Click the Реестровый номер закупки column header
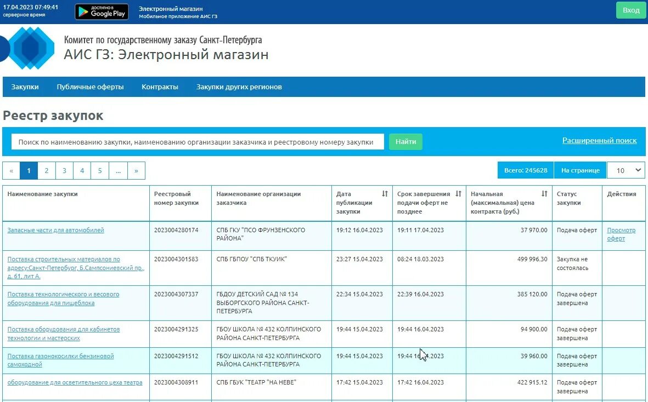 pyautogui.click(x=176, y=198)
